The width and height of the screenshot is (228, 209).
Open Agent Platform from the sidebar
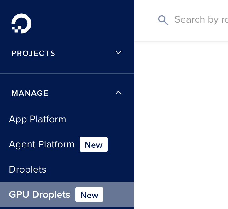42,144
